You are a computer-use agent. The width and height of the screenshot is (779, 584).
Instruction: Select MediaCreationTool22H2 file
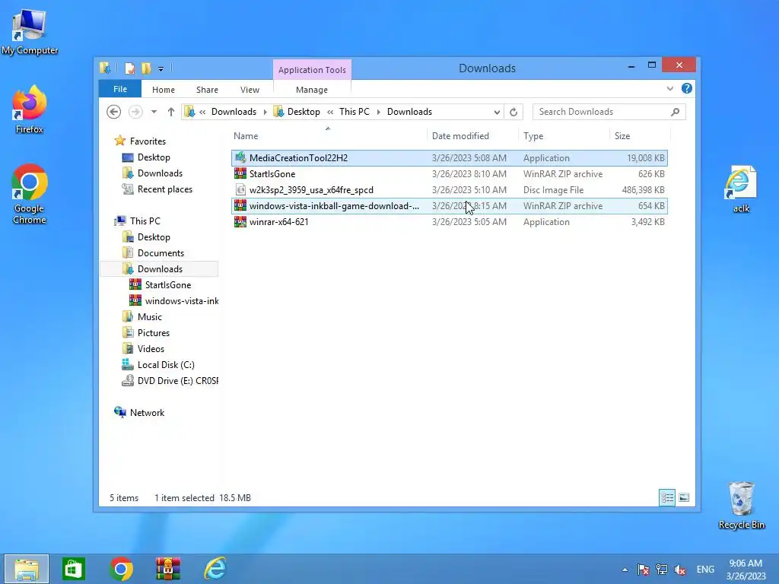(x=450, y=158)
